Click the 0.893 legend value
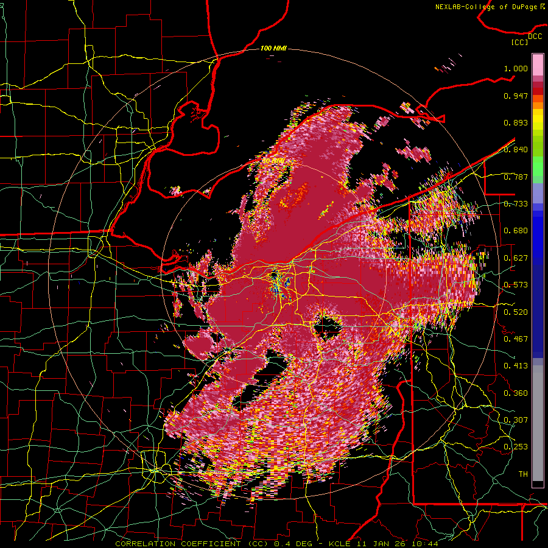The width and height of the screenshot is (548, 548). [516, 122]
